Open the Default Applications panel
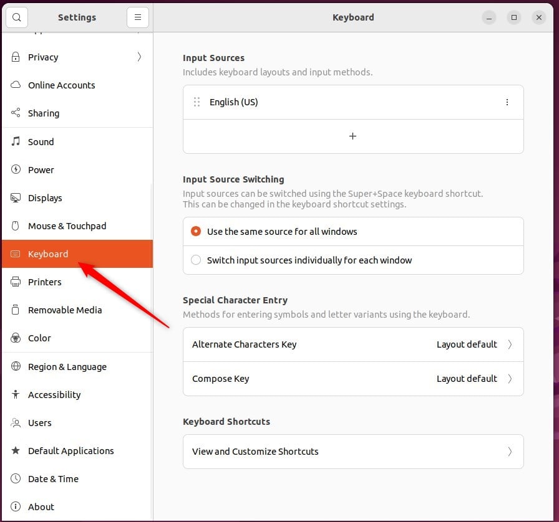 point(77,450)
